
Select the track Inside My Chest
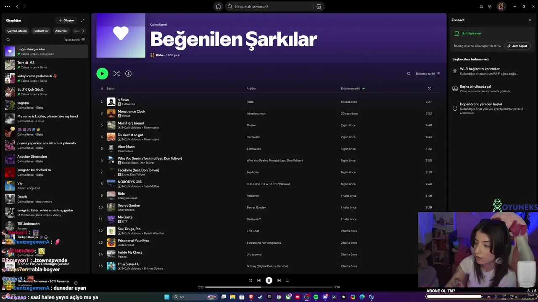[129, 253]
